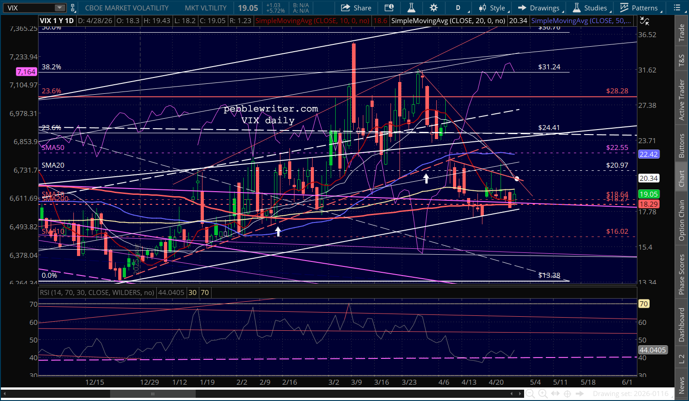This screenshot has width=689, height=401.
Task: Open the flask Edit Studies icon
Action: [x=411, y=8]
